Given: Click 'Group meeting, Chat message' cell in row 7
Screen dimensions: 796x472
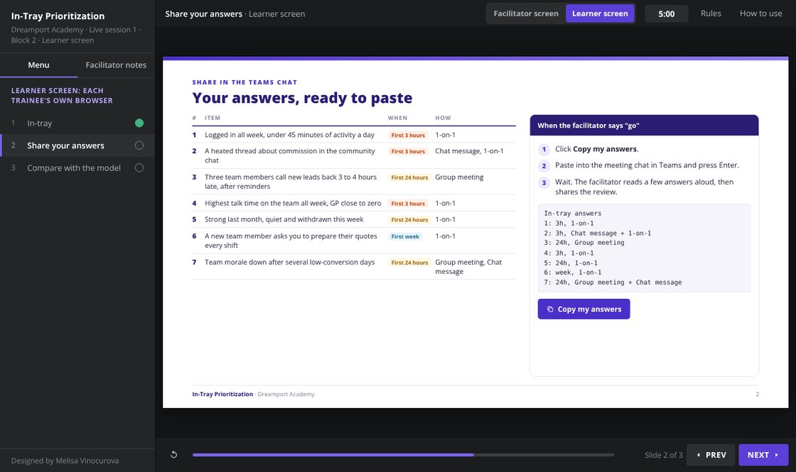Looking at the screenshot, I should pyautogui.click(x=468, y=267).
